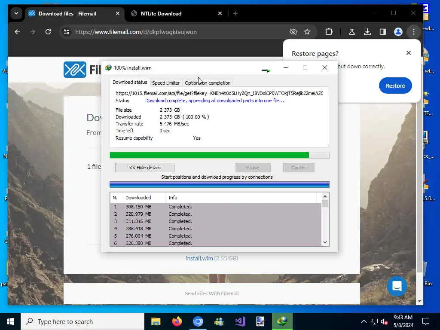Viewport: 440px width, 330px height.
Task: Open the network tray icon
Action: click(374, 321)
